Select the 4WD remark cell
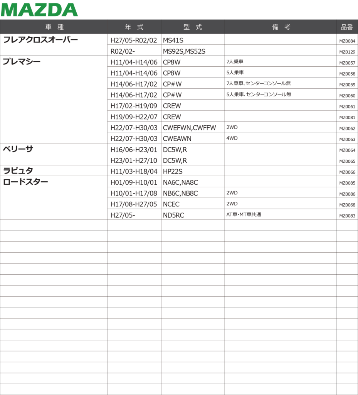 (x=232, y=138)
